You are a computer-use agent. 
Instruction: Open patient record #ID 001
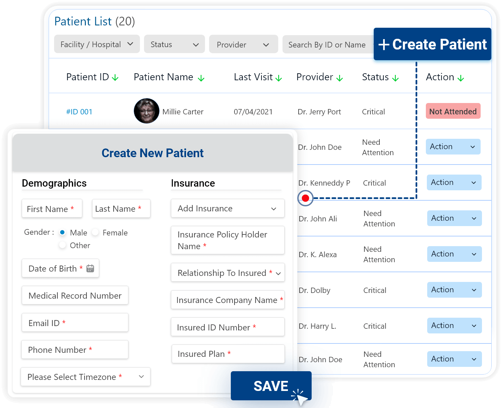tap(79, 111)
